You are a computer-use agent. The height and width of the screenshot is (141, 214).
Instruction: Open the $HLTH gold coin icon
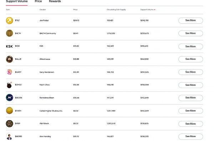pos(9,33)
